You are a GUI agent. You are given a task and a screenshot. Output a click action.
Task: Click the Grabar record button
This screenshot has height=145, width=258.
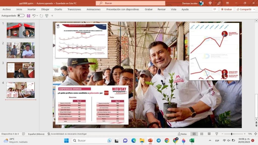pyautogui.click(x=227, y=9)
